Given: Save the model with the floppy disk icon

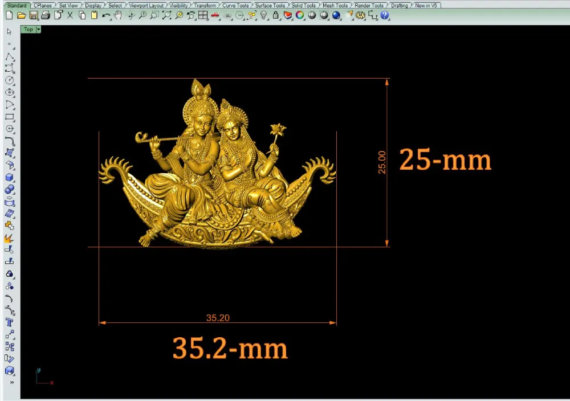Looking at the screenshot, I should coord(34,15).
